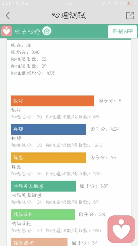Tap the 给力心理 brand title
This screenshot has width=138, height=246.
coord(28,31)
